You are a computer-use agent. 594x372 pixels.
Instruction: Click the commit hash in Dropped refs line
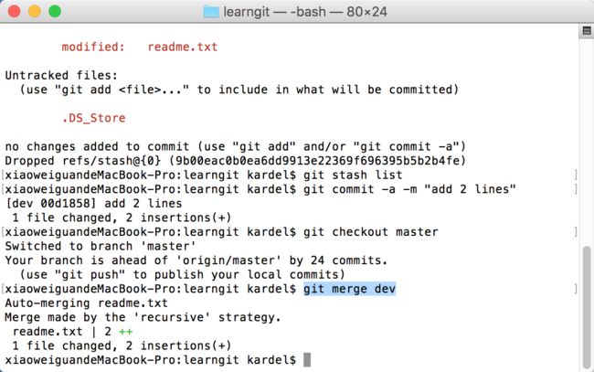[317, 161]
